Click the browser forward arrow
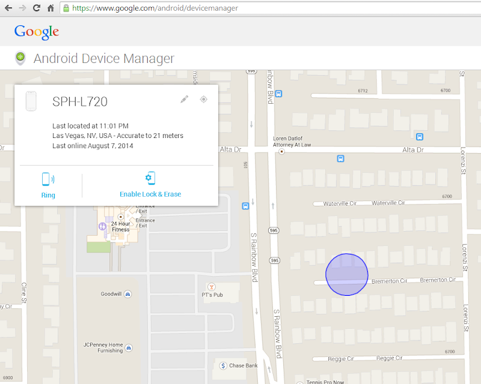Image resolution: width=481 pixels, height=384 pixels. [x=23, y=8]
